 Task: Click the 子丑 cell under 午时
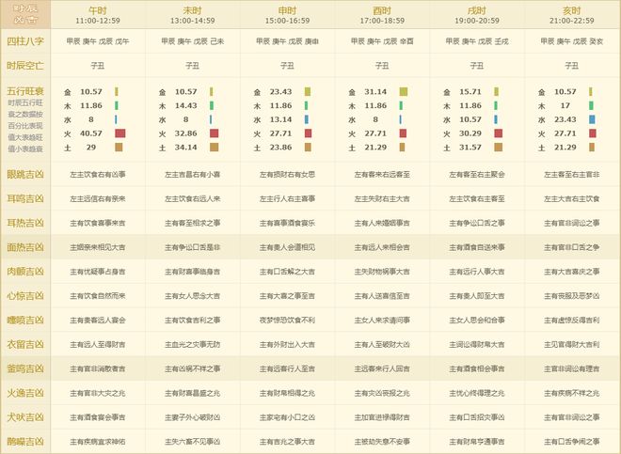[x=98, y=66]
